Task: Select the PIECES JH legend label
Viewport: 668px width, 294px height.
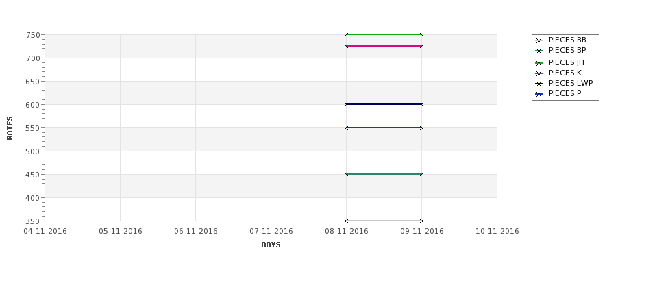Action: click(566, 62)
